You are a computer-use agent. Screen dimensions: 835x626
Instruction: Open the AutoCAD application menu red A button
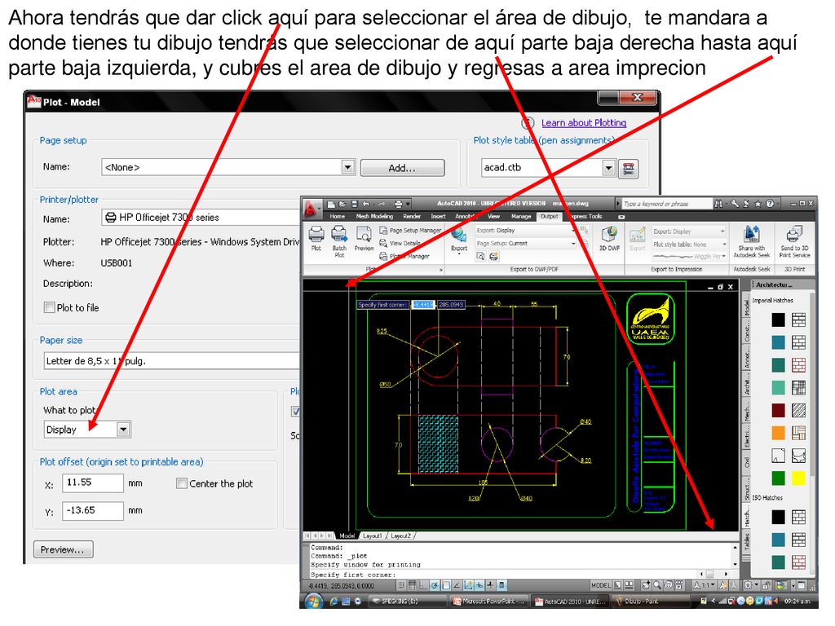coord(311,210)
